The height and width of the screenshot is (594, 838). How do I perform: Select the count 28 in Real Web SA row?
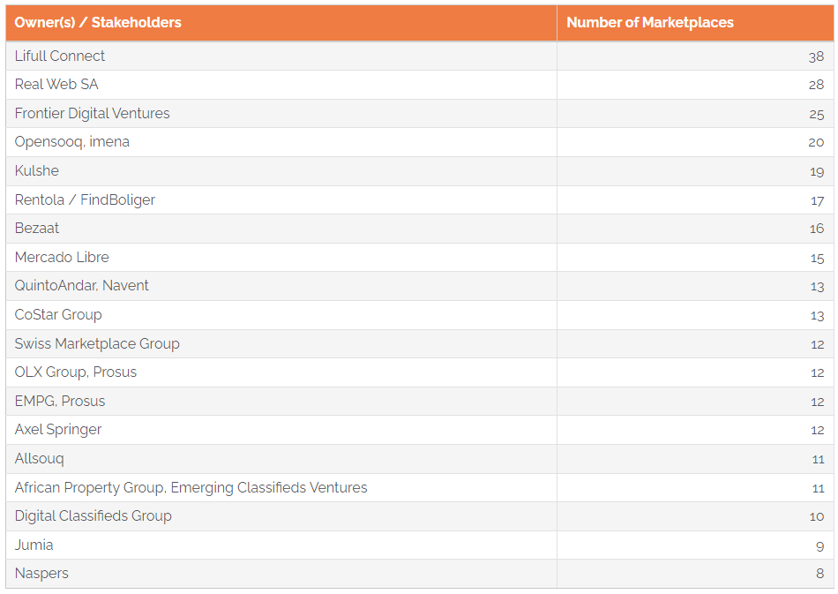pyautogui.click(x=816, y=85)
